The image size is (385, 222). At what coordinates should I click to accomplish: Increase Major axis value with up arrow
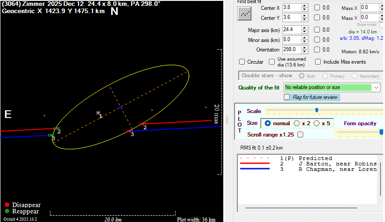coord(304,28)
